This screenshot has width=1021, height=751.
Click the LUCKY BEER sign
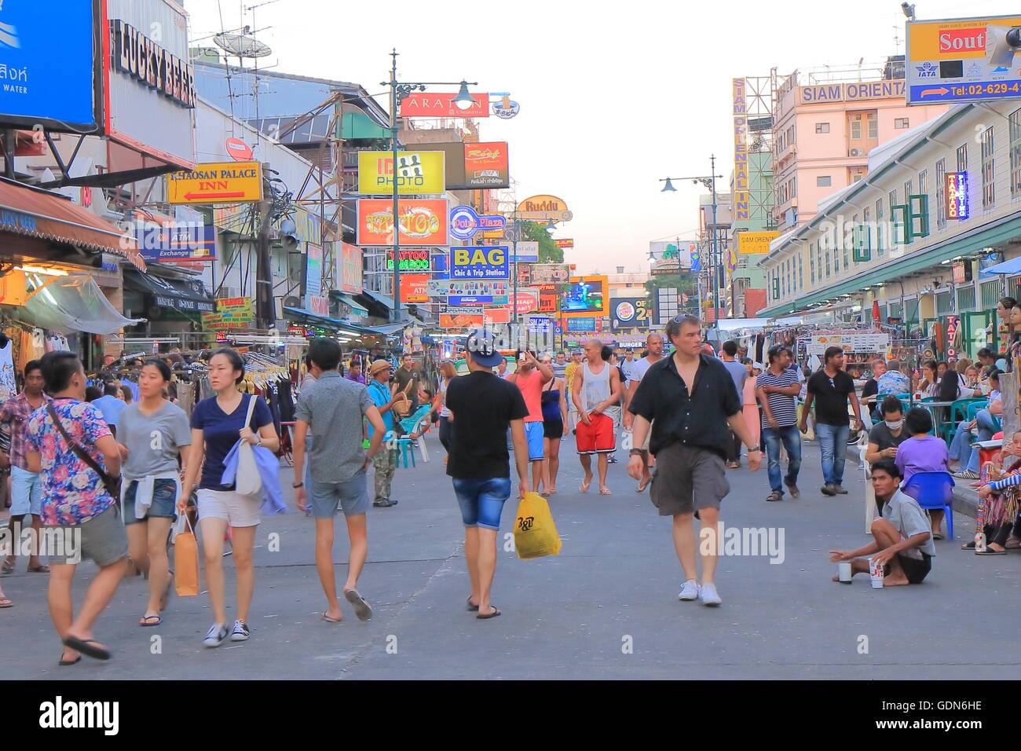point(152,64)
